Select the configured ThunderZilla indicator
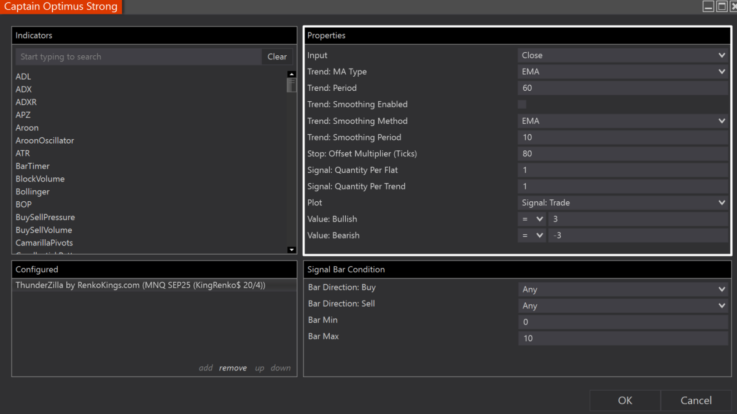This screenshot has width=737, height=414. pos(140,285)
